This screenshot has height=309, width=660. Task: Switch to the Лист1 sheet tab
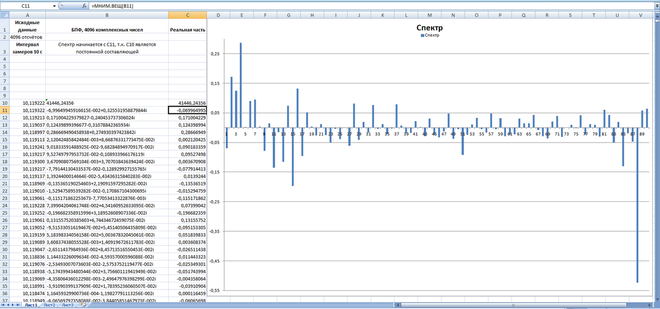31,305
